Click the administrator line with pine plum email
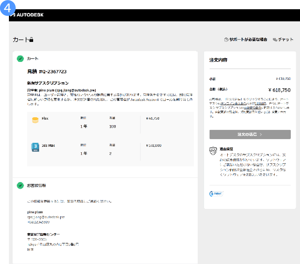This screenshot has width=300, height=264. (x=62, y=90)
